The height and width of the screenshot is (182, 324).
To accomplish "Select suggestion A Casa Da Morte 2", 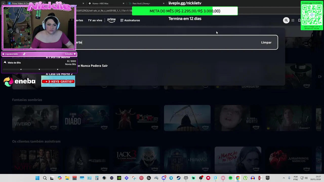I will pyautogui.click(x=59, y=74).
